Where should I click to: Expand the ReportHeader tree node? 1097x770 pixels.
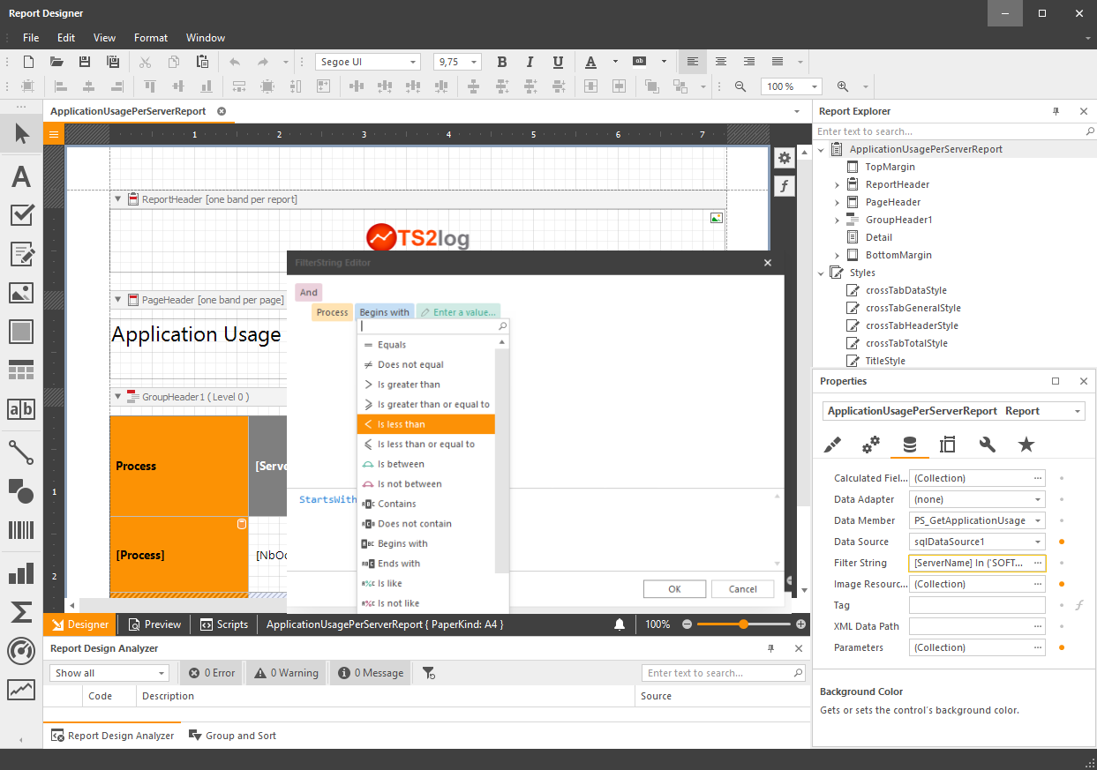837,184
